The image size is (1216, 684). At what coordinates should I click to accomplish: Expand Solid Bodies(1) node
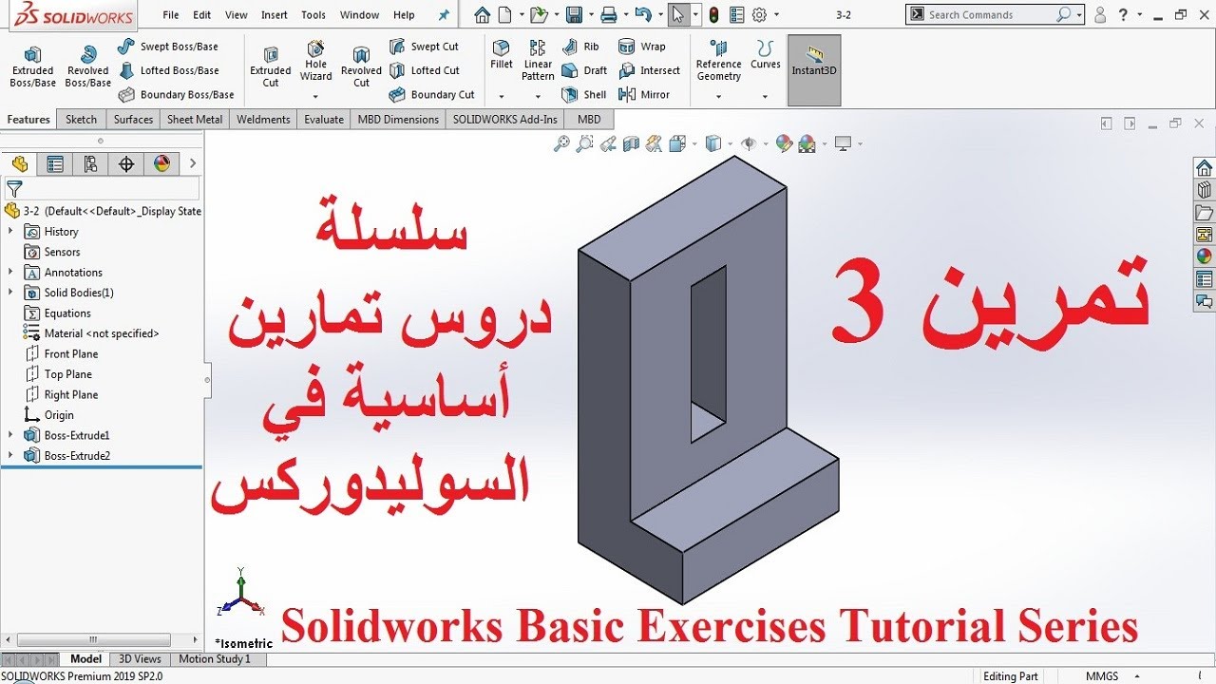pyautogui.click(x=10, y=293)
